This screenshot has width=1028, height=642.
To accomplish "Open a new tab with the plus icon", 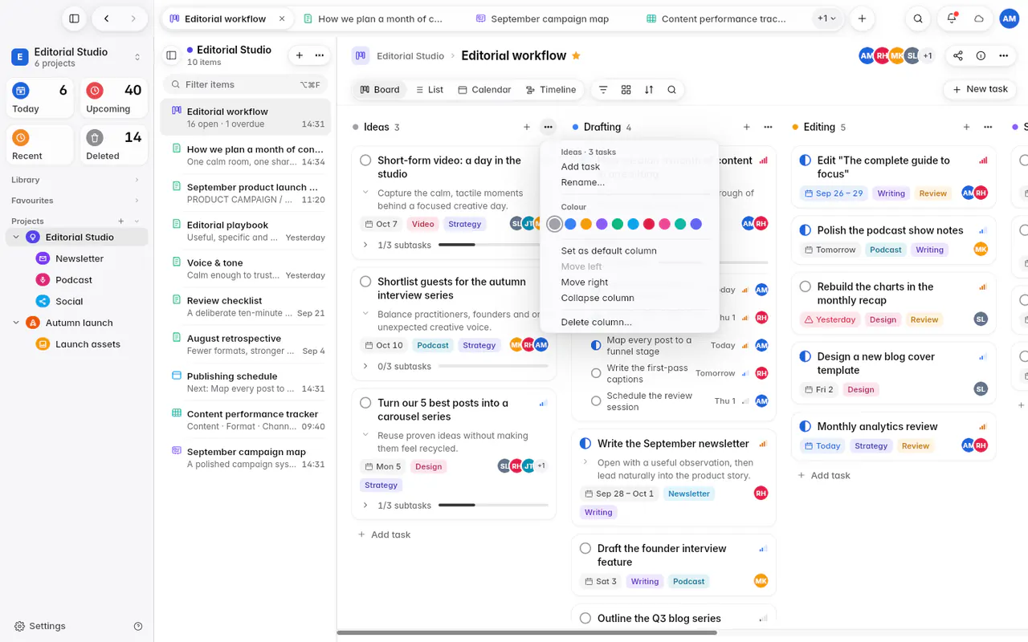I will click(x=862, y=18).
